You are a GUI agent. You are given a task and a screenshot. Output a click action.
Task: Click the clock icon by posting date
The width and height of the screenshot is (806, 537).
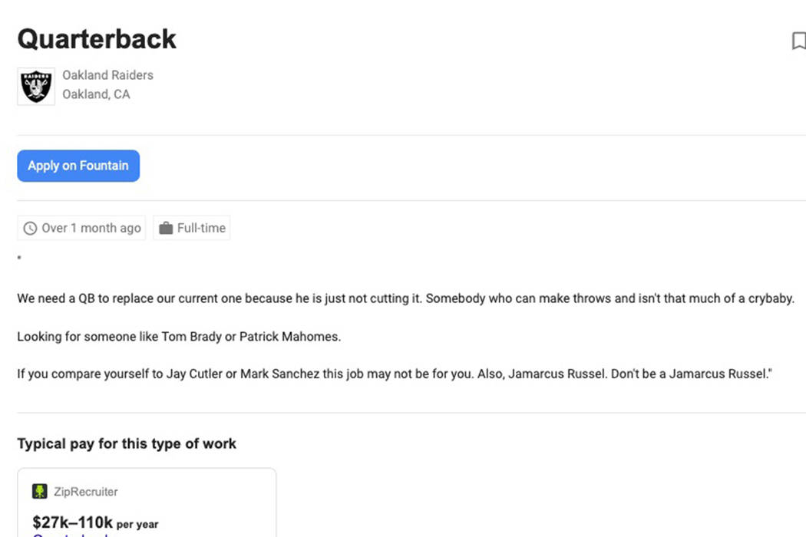point(31,228)
